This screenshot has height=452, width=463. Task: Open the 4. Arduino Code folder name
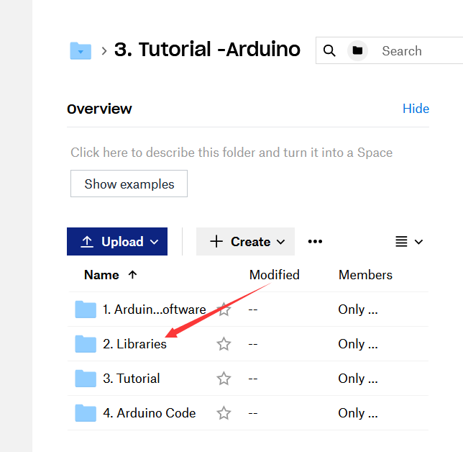(149, 413)
